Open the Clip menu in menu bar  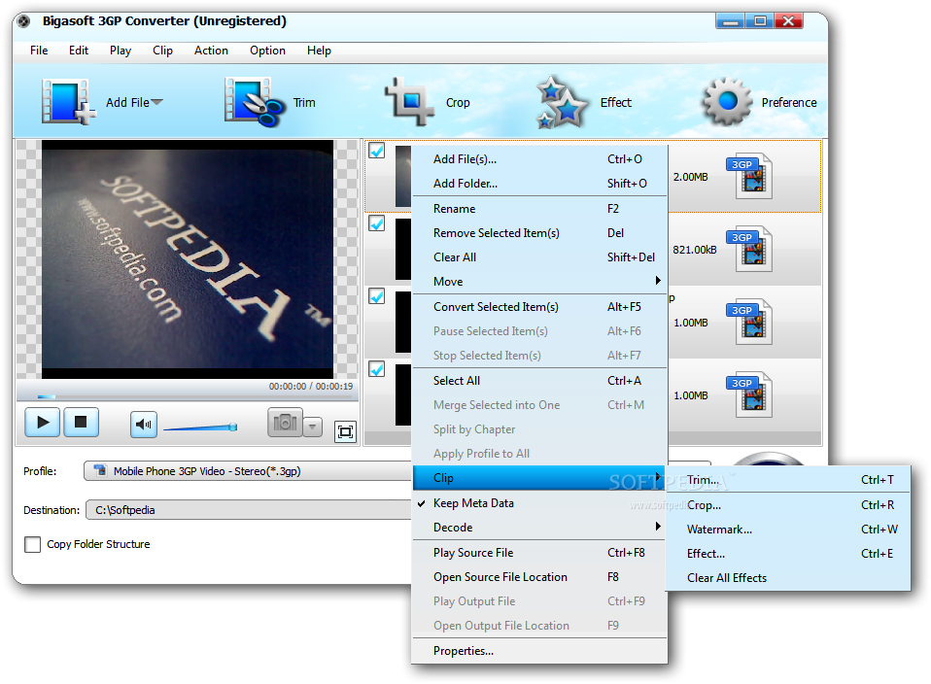[162, 51]
